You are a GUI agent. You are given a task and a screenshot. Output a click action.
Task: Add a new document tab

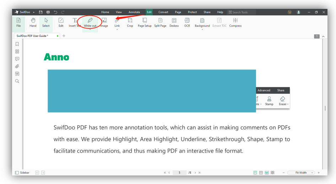coord(64,36)
